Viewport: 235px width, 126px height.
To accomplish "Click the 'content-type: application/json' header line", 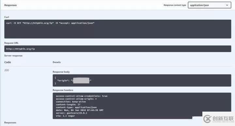I will pyautogui.click(x=76, y=107).
